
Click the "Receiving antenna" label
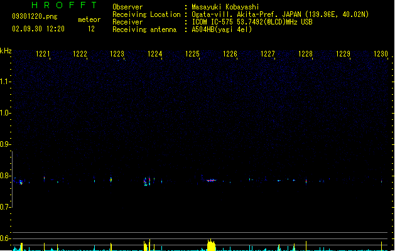(x=144, y=29)
